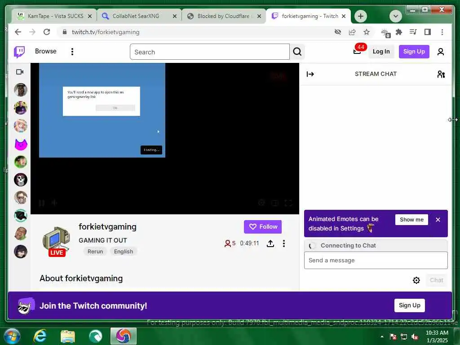Click the share upload icon under stream
The width and height of the screenshot is (460, 345).
pos(270,243)
